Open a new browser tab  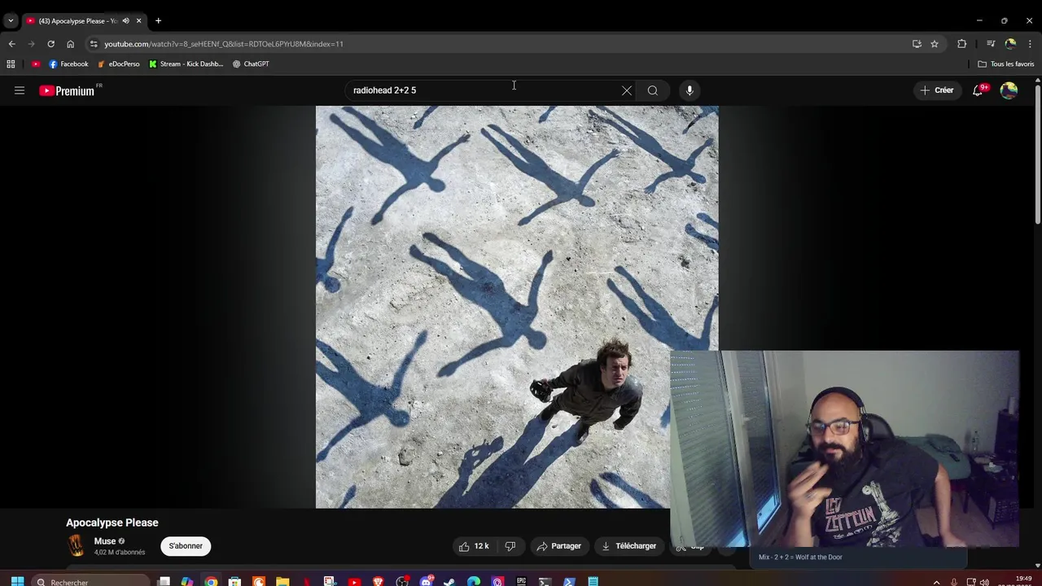(x=158, y=20)
